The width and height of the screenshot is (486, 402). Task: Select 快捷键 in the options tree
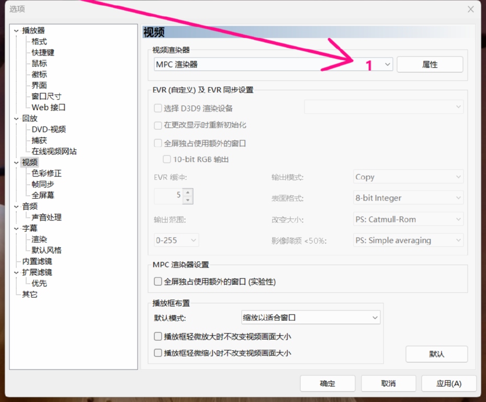[x=43, y=52]
